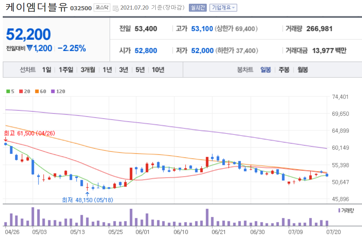Click the current price 52,200
This screenshot has height=241, width=362.
click(28, 34)
